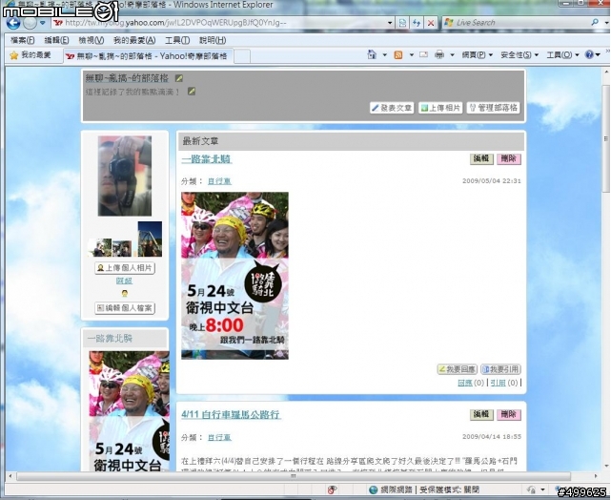Open the 安全性(S) command menu

pos(519,55)
